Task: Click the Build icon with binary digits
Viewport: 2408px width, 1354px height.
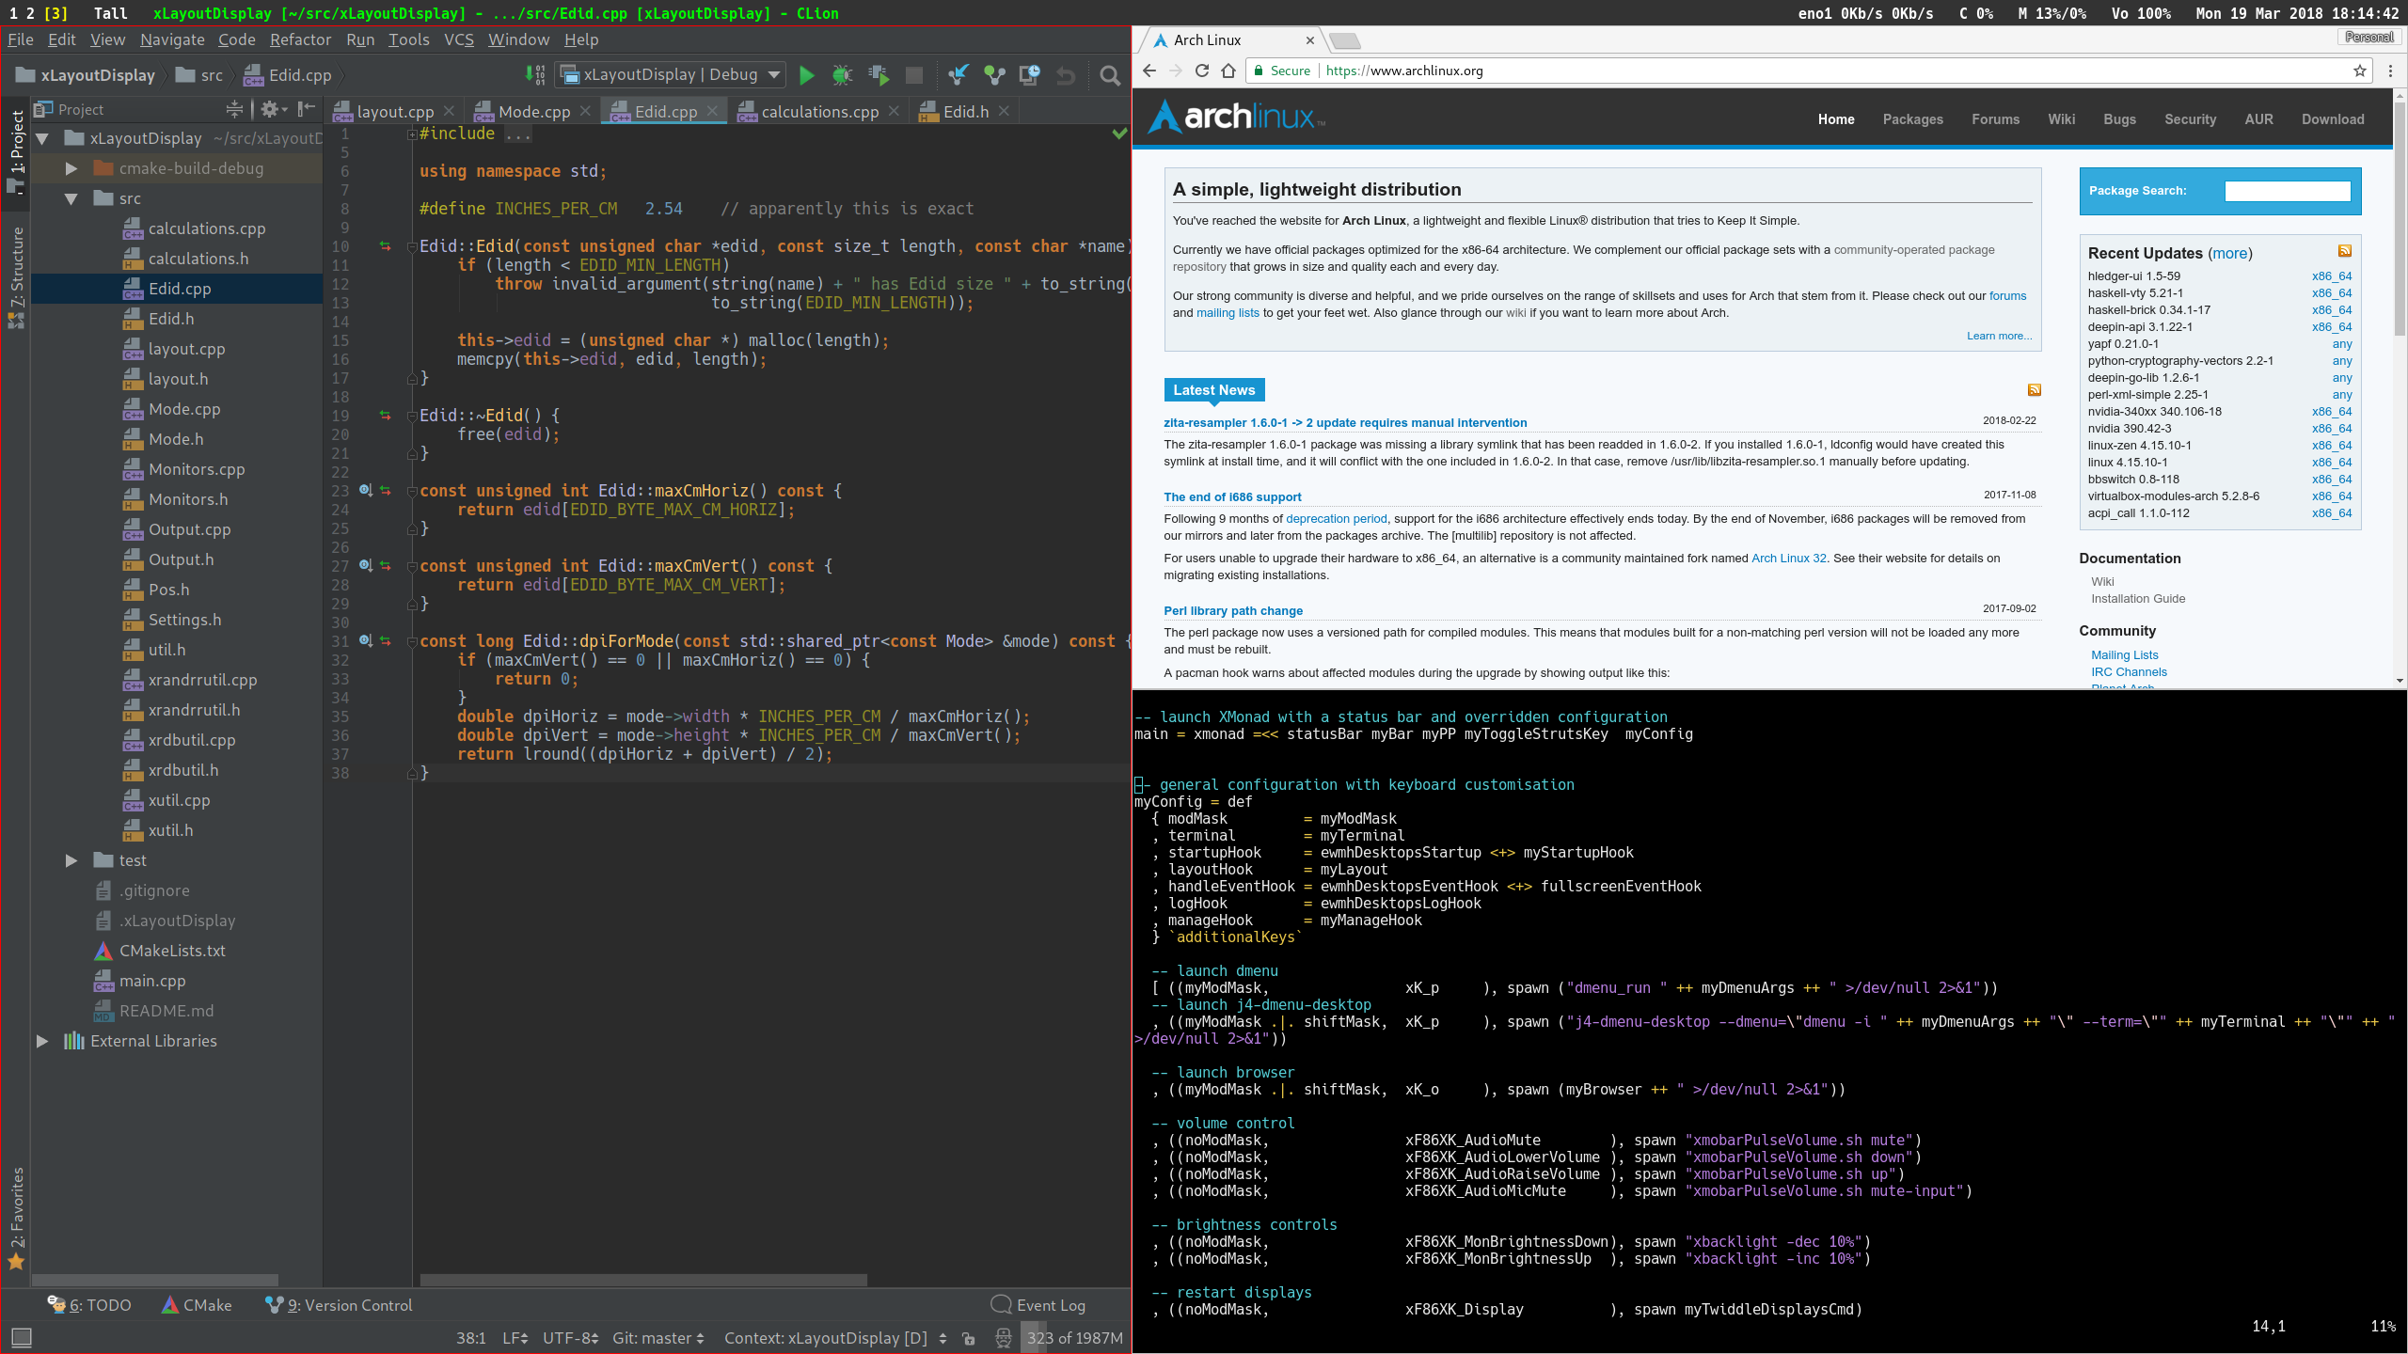Action: point(534,75)
